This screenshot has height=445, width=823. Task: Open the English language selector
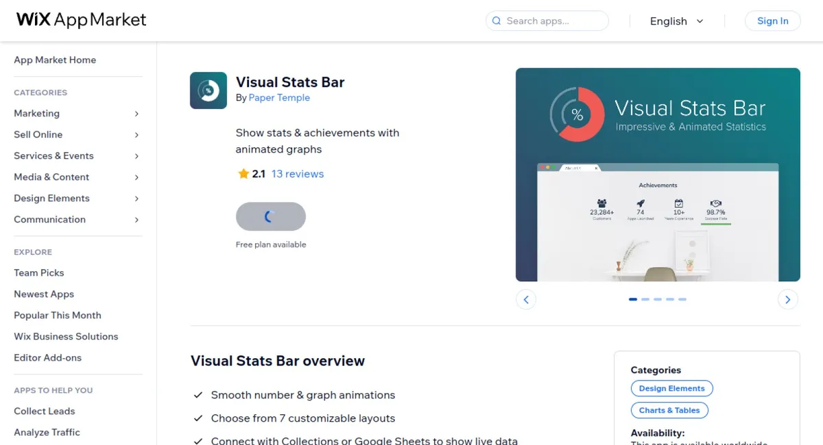tap(677, 21)
